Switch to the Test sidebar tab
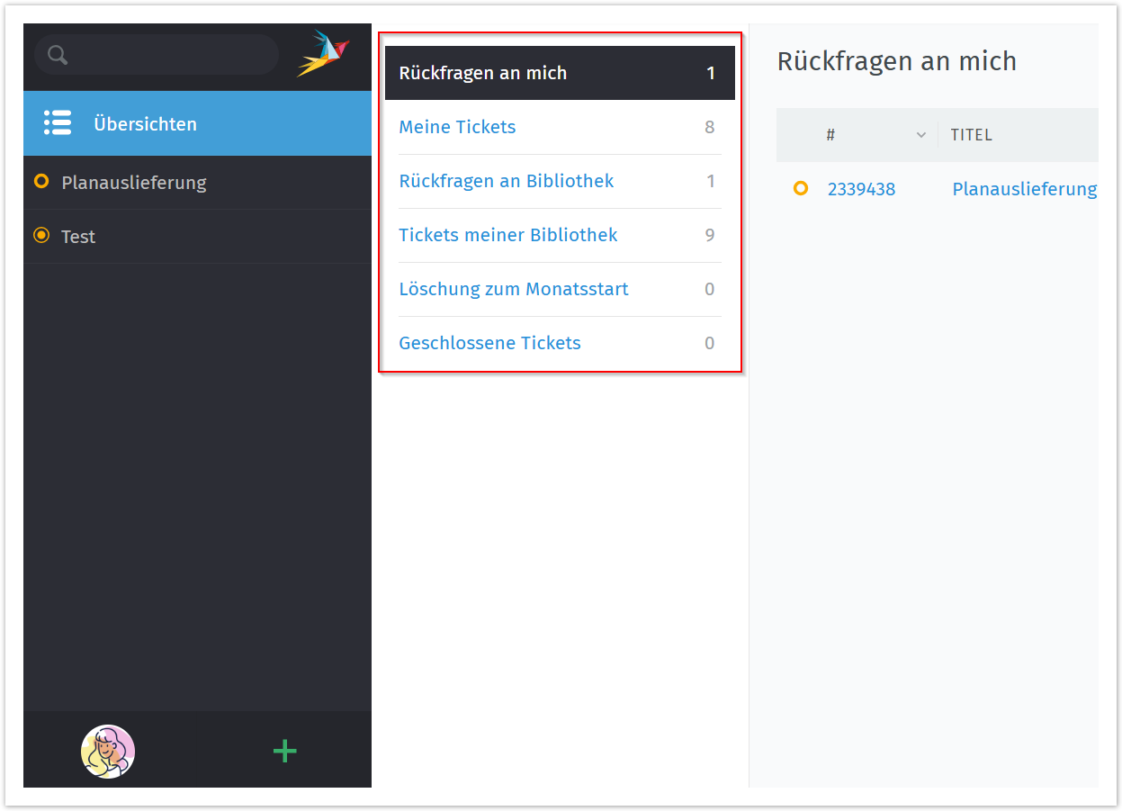The image size is (1122, 811). click(x=78, y=237)
